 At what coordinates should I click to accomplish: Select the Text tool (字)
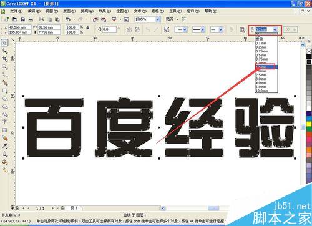[4, 122]
